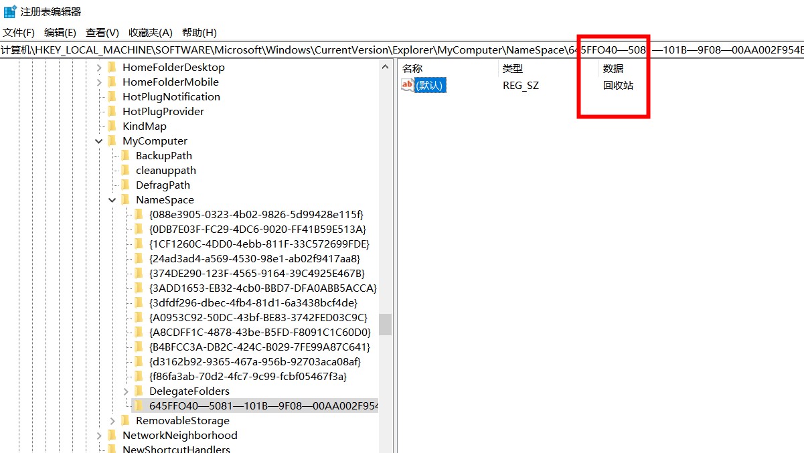Click folder icon of {0DB7E03F-FC29-4DC6-9020-FF41B59E513A}

(x=139, y=229)
